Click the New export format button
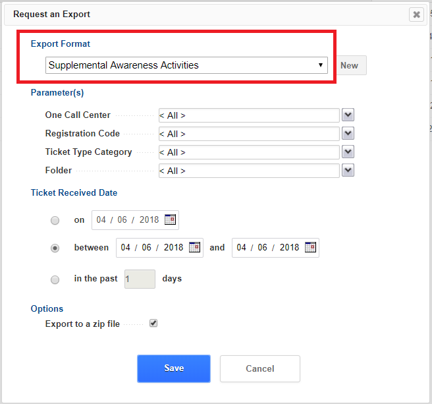 (x=349, y=65)
